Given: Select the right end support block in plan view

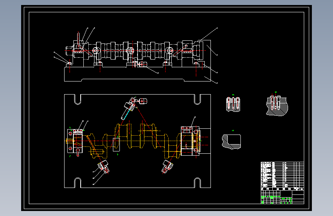Looking at the screenshot, I should (191, 141).
